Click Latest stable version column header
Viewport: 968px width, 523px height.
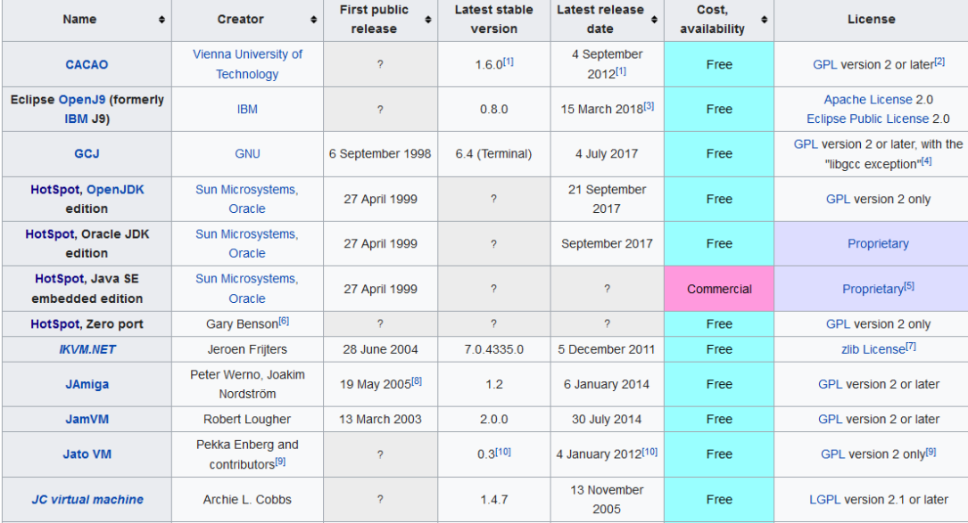click(x=494, y=20)
